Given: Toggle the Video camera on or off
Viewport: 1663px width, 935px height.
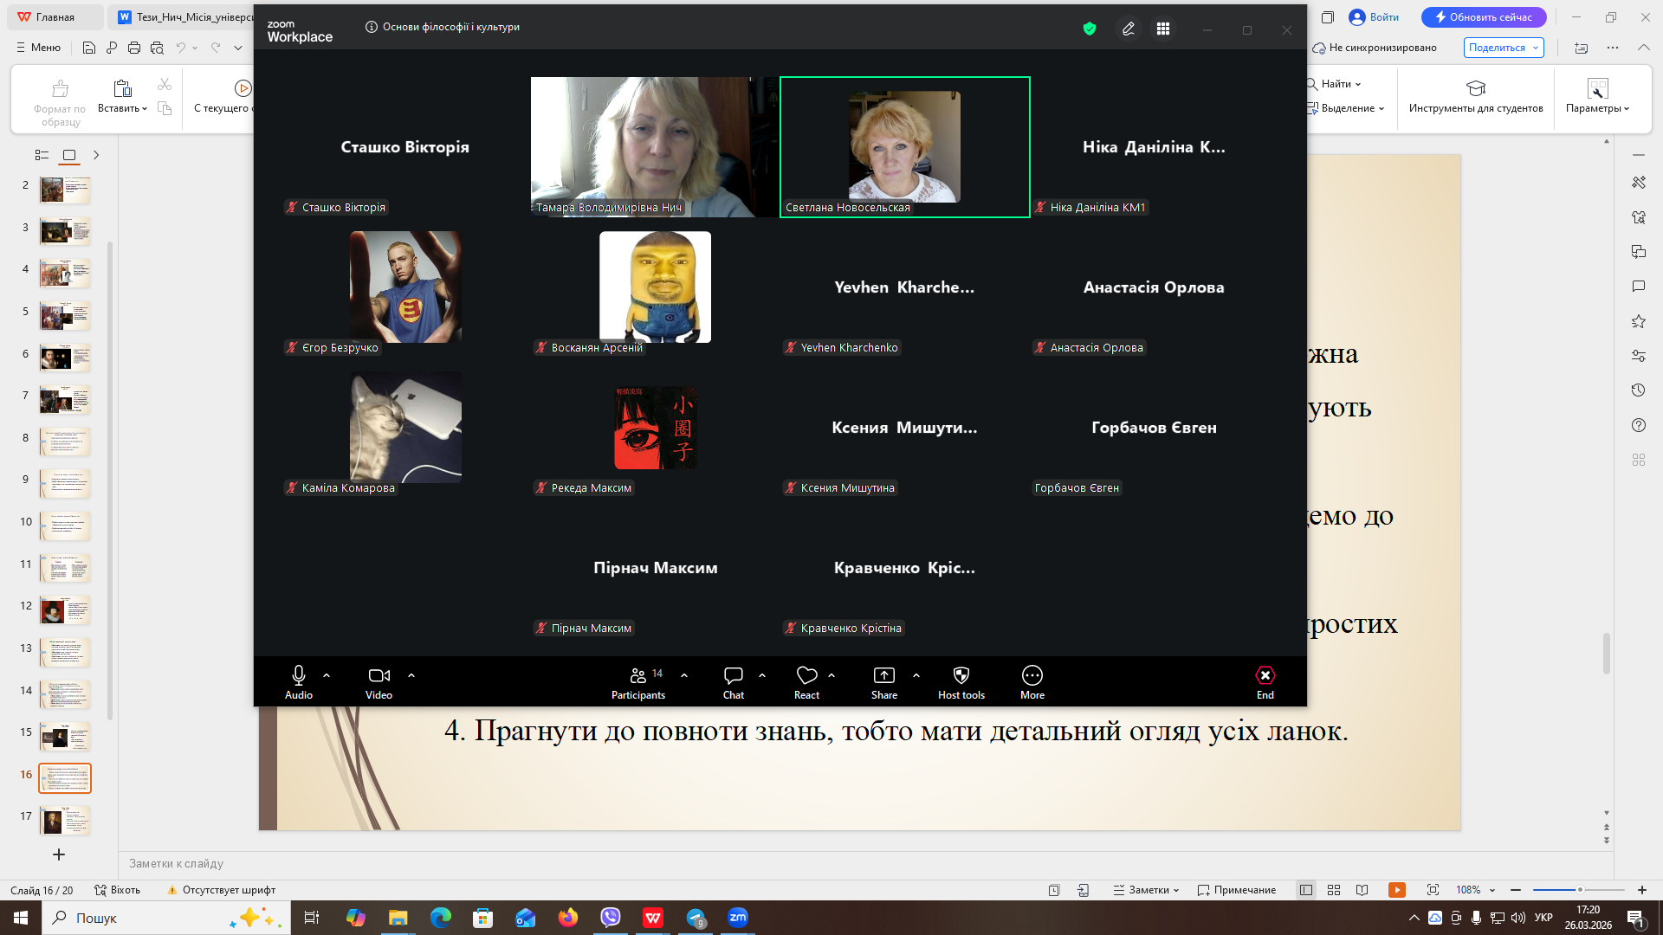Looking at the screenshot, I should coord(379,681).
